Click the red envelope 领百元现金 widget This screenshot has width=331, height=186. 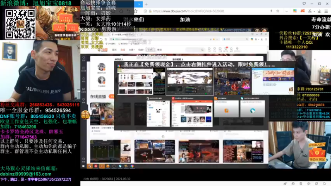pyautogui.click(x=317, y=152)
